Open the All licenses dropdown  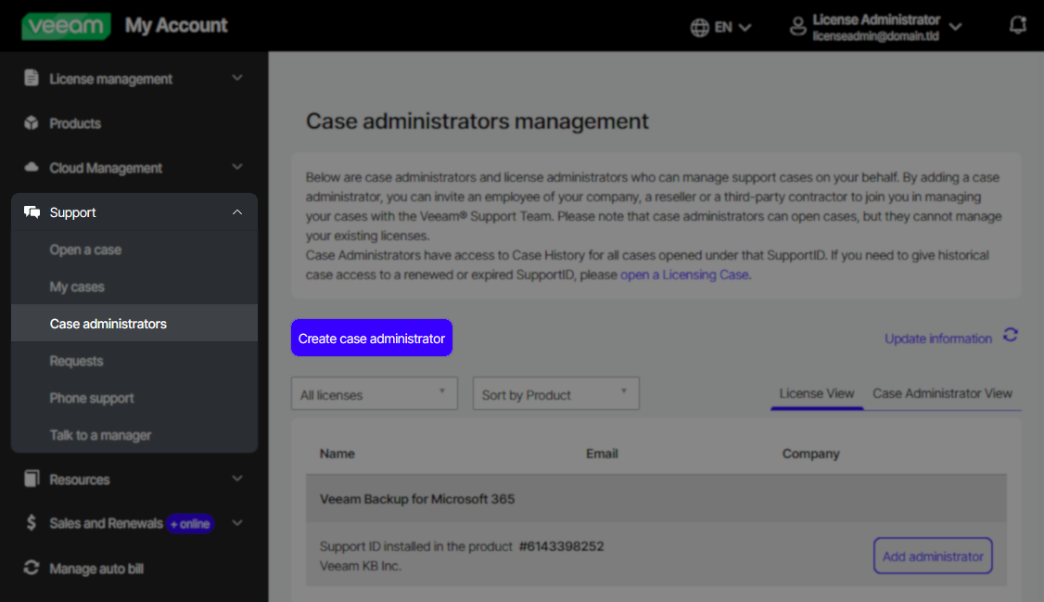tap(374, 393)
